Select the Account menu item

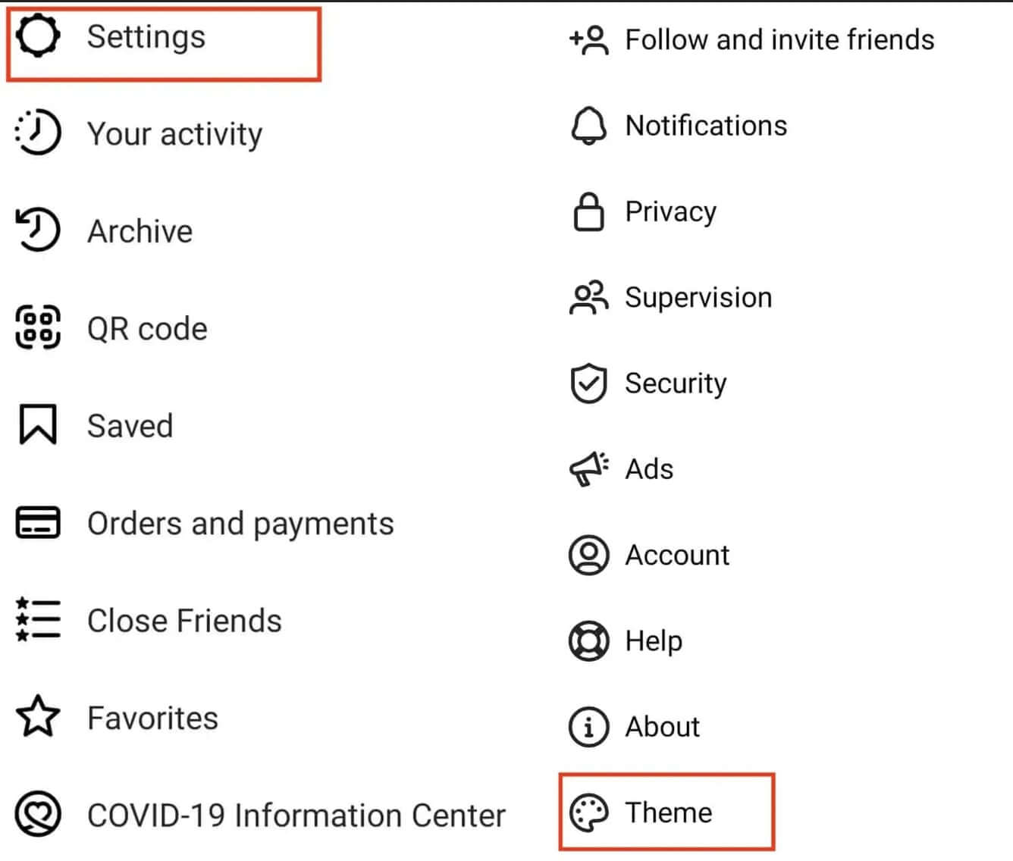pyautogui.click(x=676, y=555)
